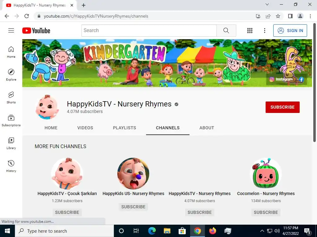
Task: Click the Cocomelon watermelon avatar
Action: click(x=266, y=173)
